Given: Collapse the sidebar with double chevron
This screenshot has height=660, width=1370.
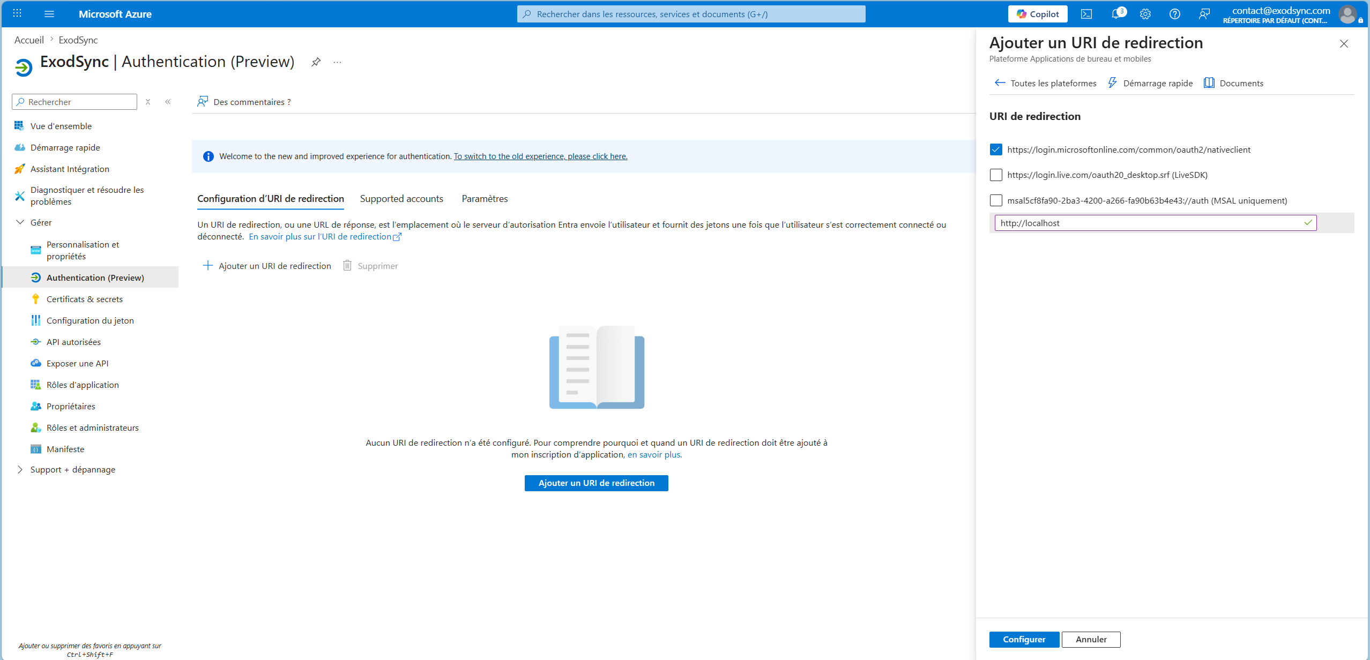Looking at the screenshot, I should coord(168,102).
